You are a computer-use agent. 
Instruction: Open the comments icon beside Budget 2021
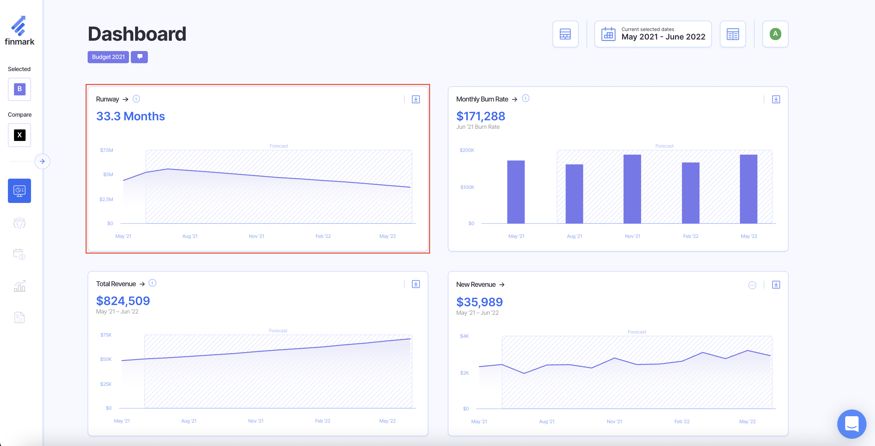tap(139, 57)
